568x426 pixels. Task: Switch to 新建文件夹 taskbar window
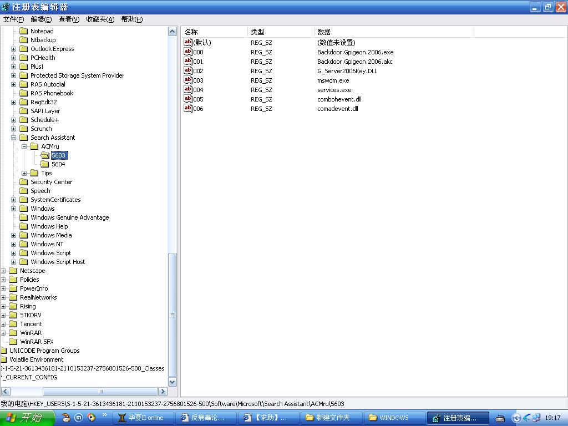click(332, 418)
